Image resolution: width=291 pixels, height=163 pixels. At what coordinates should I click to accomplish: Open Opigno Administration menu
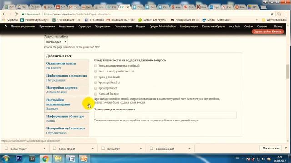pos(163,26)
